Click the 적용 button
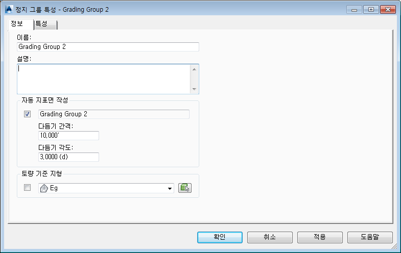This screenshot has width=401, height=253. (320, 237)
